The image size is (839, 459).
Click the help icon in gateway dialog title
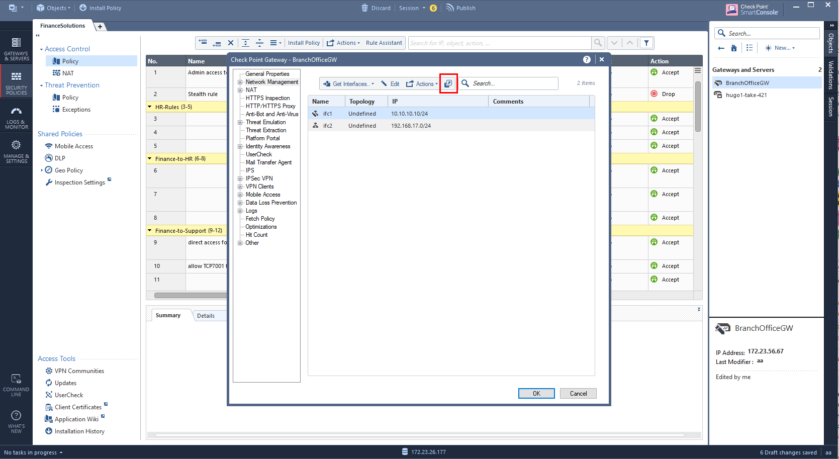pyautogui.click(x=587, y=59)
